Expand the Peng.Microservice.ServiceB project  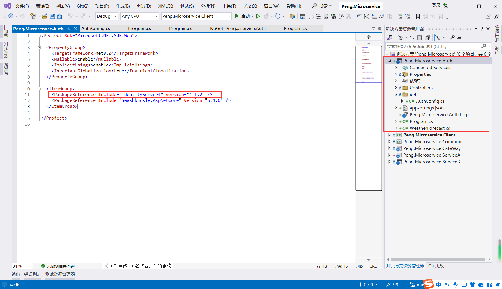(x=390, y=162)
